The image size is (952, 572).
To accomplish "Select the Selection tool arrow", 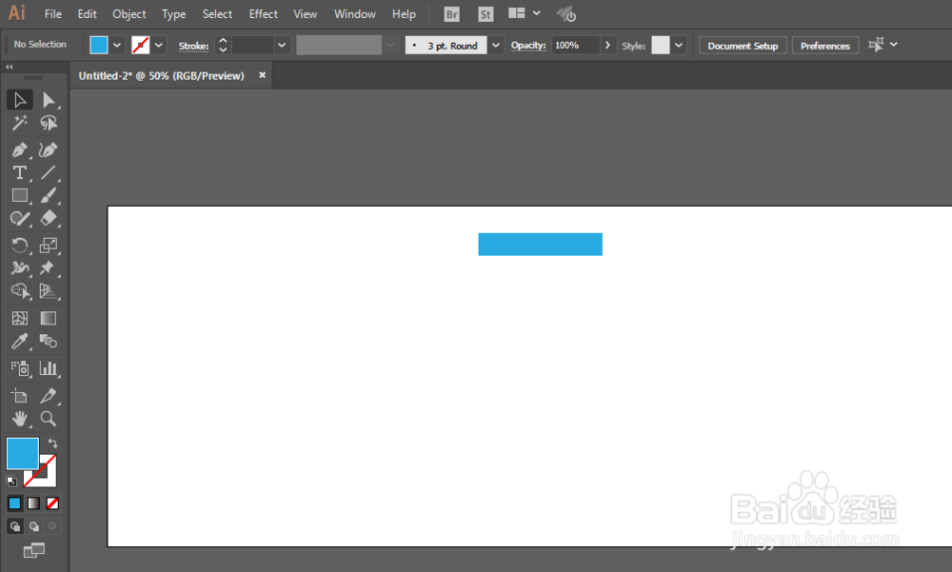I will (19, 100).
